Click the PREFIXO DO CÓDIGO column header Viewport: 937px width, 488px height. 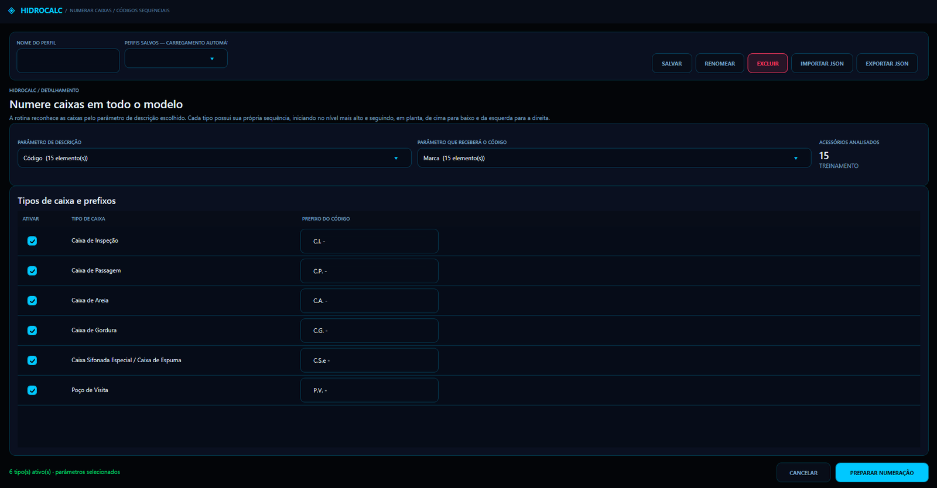(x=326, y=219)
